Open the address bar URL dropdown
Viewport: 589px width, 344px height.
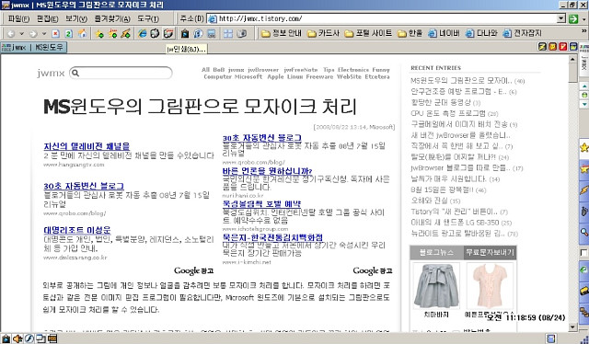click(560, 18)
